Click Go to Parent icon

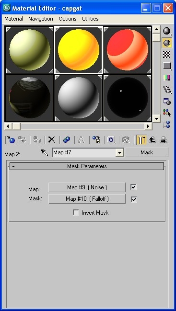click(x=153, y=140)
